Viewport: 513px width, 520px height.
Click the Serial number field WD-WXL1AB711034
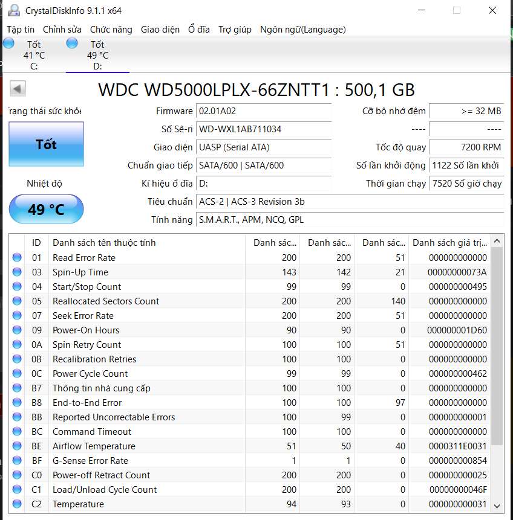[x=264, y=129]
